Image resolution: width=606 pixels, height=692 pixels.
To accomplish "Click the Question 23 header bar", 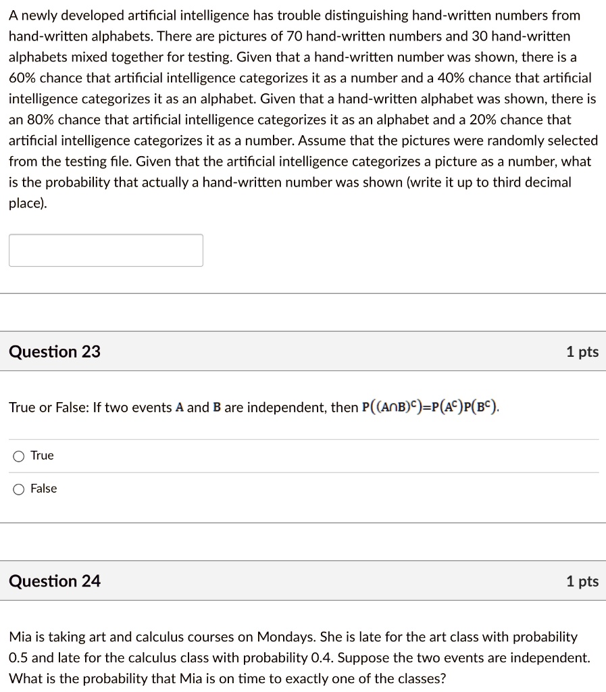I will [x=303, y=351].
